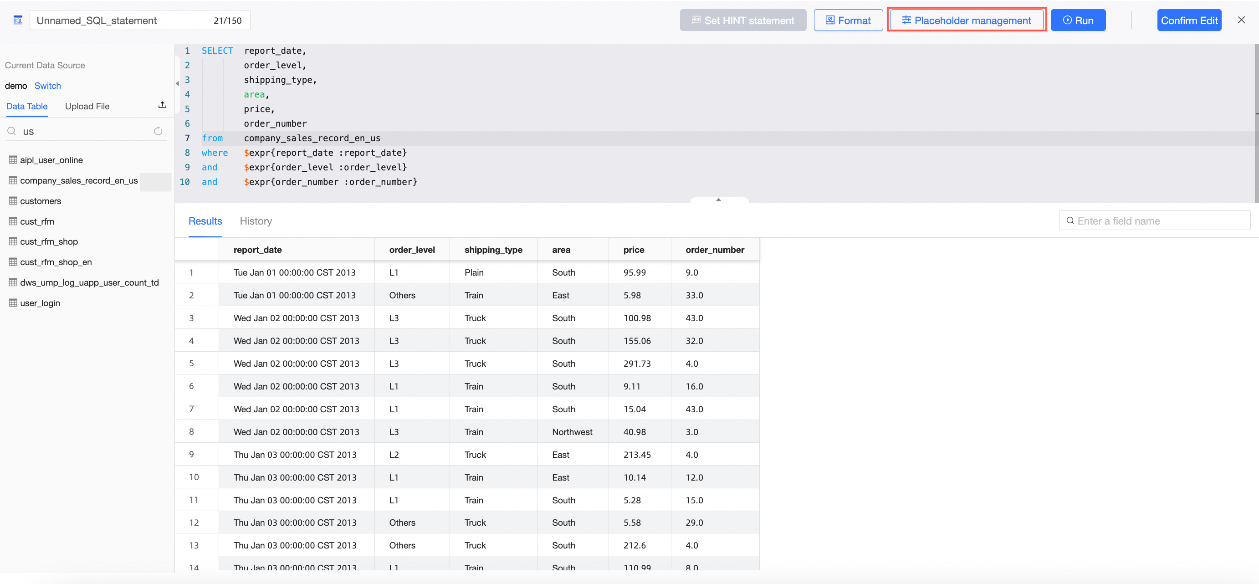Click the order_level column header

(x=412, y=250)
